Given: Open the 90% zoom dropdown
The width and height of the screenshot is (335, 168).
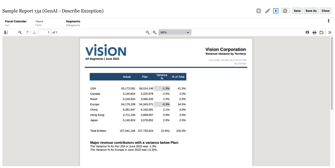Looking at the screenshot, I should 175,32.
